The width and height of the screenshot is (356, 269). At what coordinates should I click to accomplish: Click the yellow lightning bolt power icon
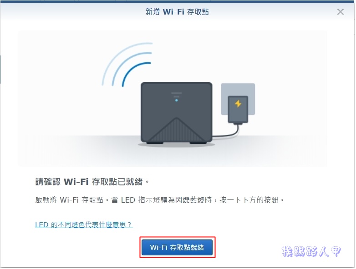pos(238,104)
